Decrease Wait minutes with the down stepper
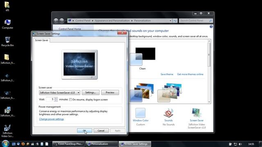Screen dimensions: 262x147 coord(56,100)
